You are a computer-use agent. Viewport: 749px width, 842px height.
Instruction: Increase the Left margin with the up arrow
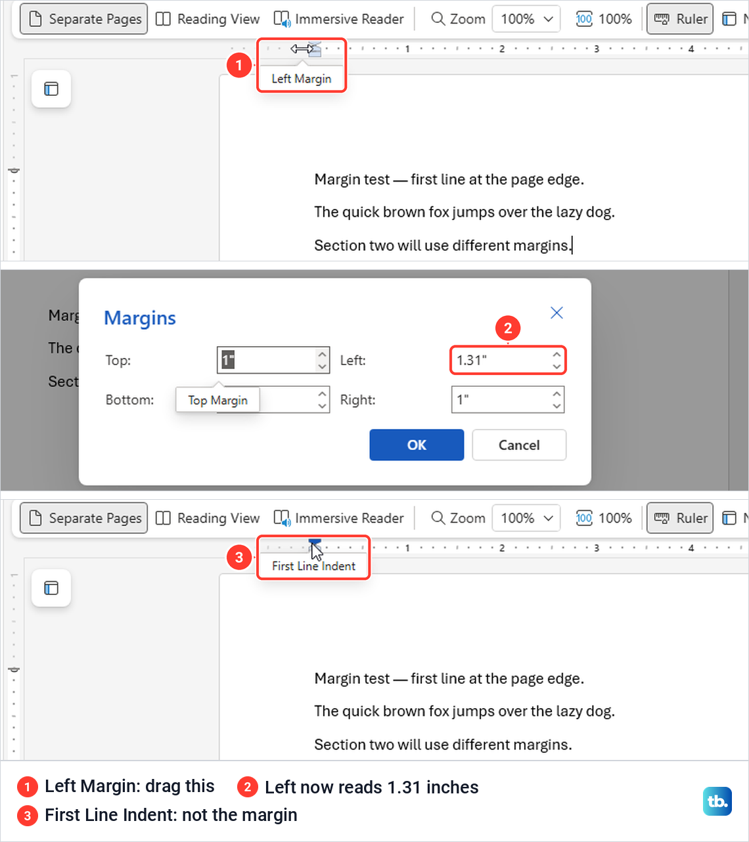[x=556, y=353]
